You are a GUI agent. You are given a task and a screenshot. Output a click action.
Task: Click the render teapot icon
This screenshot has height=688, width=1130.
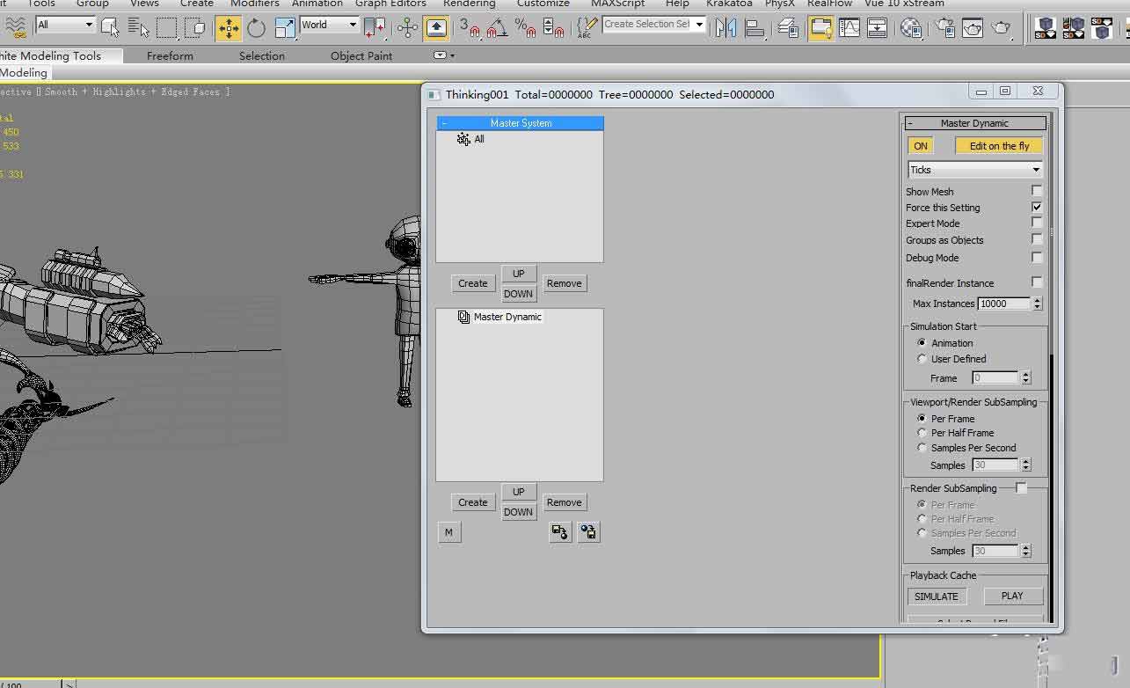click(1001, 28)
